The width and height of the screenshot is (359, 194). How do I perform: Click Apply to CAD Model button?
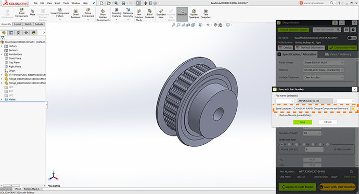[298, 187]
